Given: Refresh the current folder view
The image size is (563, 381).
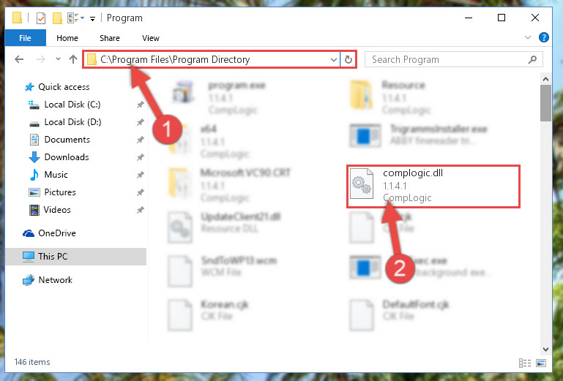Looking at the screenshot, I should click(348, 59).
